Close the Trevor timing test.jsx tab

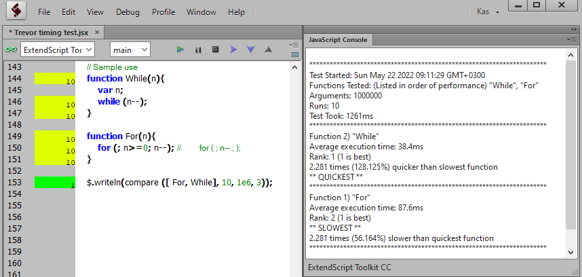97,33
